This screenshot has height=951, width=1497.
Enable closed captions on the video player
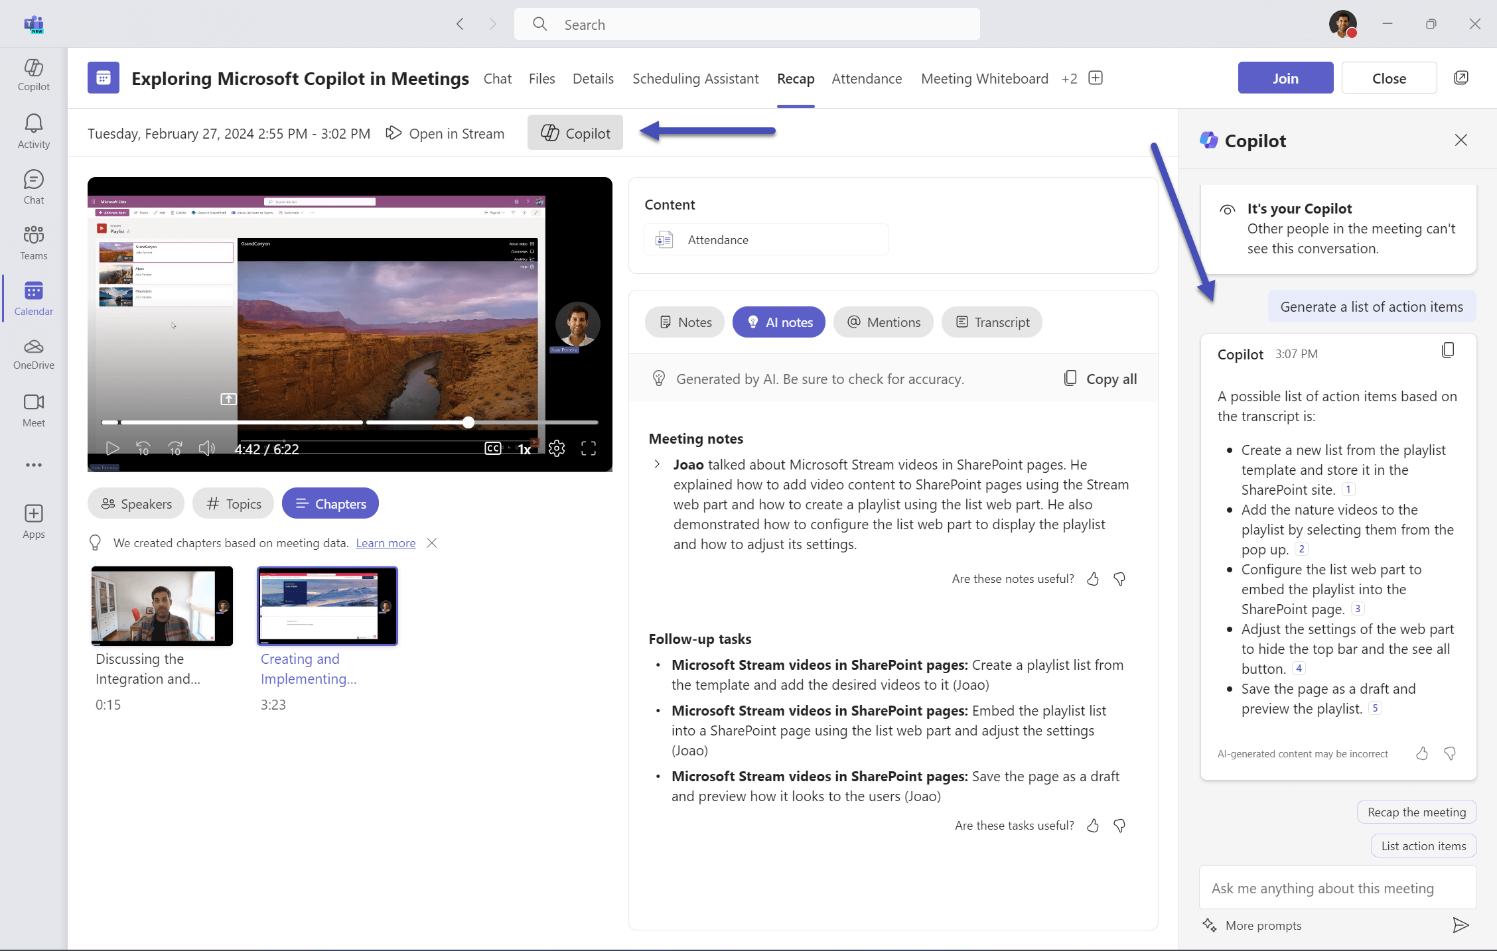(x=492, y=448)
